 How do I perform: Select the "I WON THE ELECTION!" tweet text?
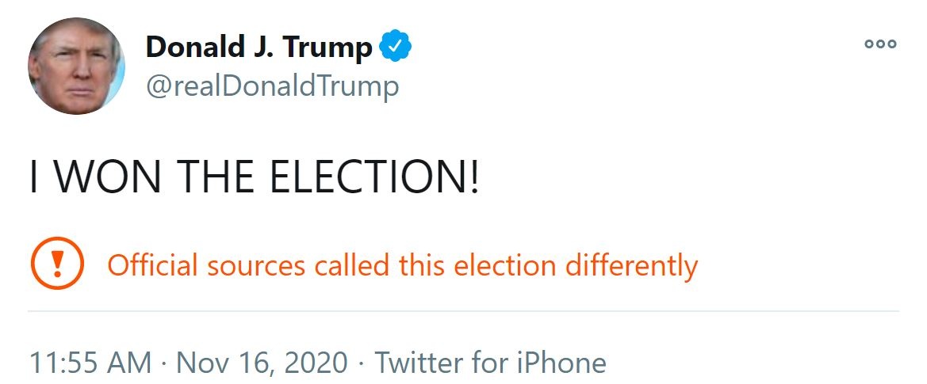[255, 178]
